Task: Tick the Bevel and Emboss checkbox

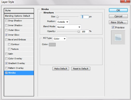Action: [x=6, y=39]
